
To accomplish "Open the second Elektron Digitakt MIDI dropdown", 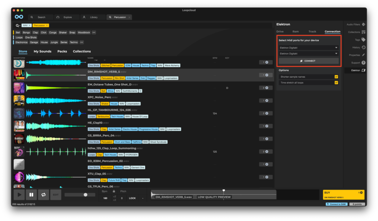I will [309, 54].
